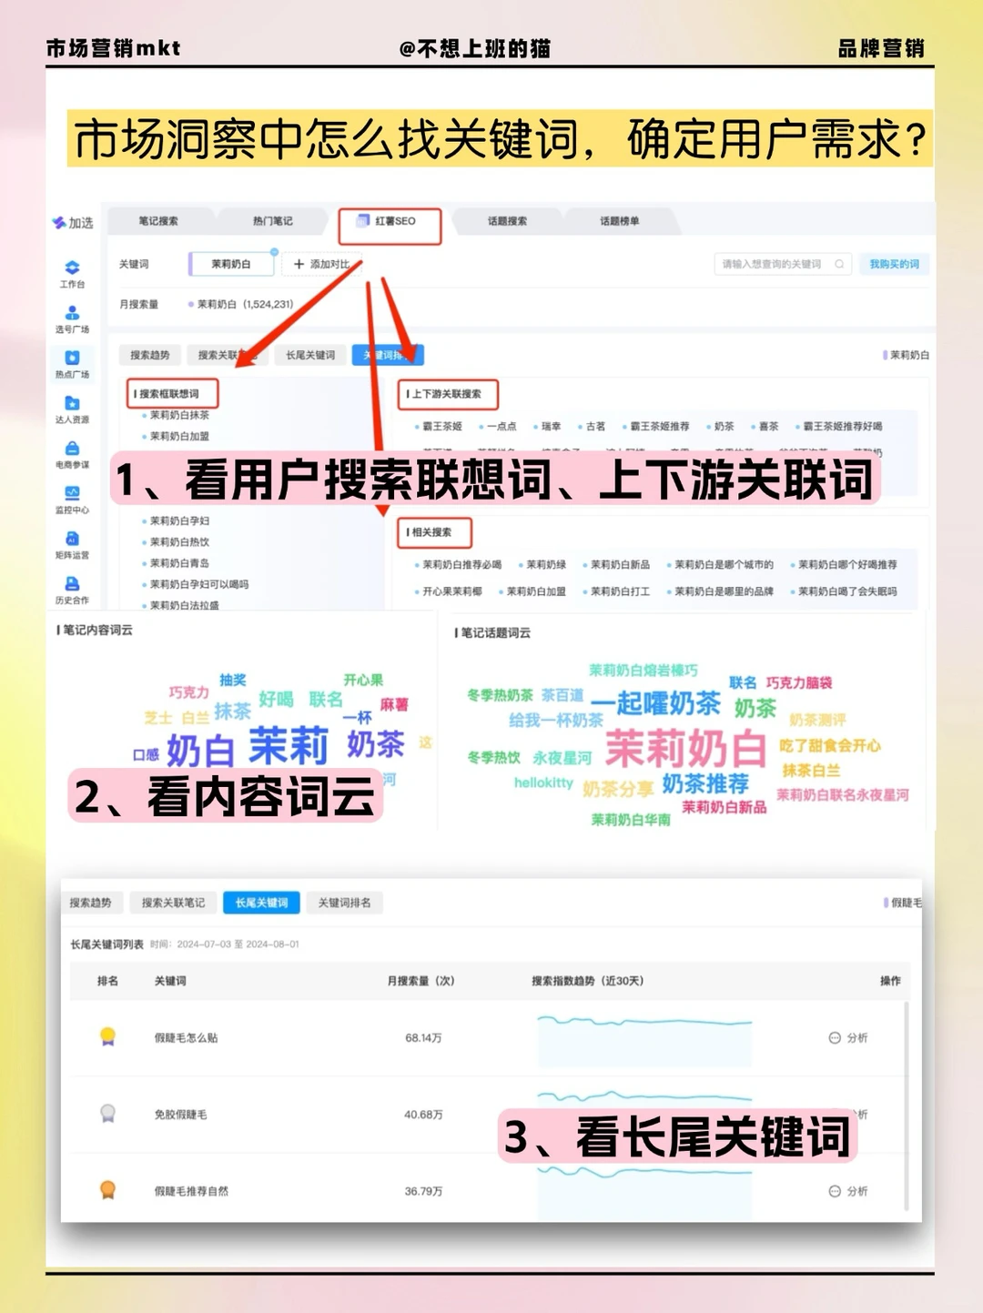This screenshot has width=983, height=1313.
Task: Click 茉莉奶白推荐必喝 related search
Action: [x=461, y=564]
